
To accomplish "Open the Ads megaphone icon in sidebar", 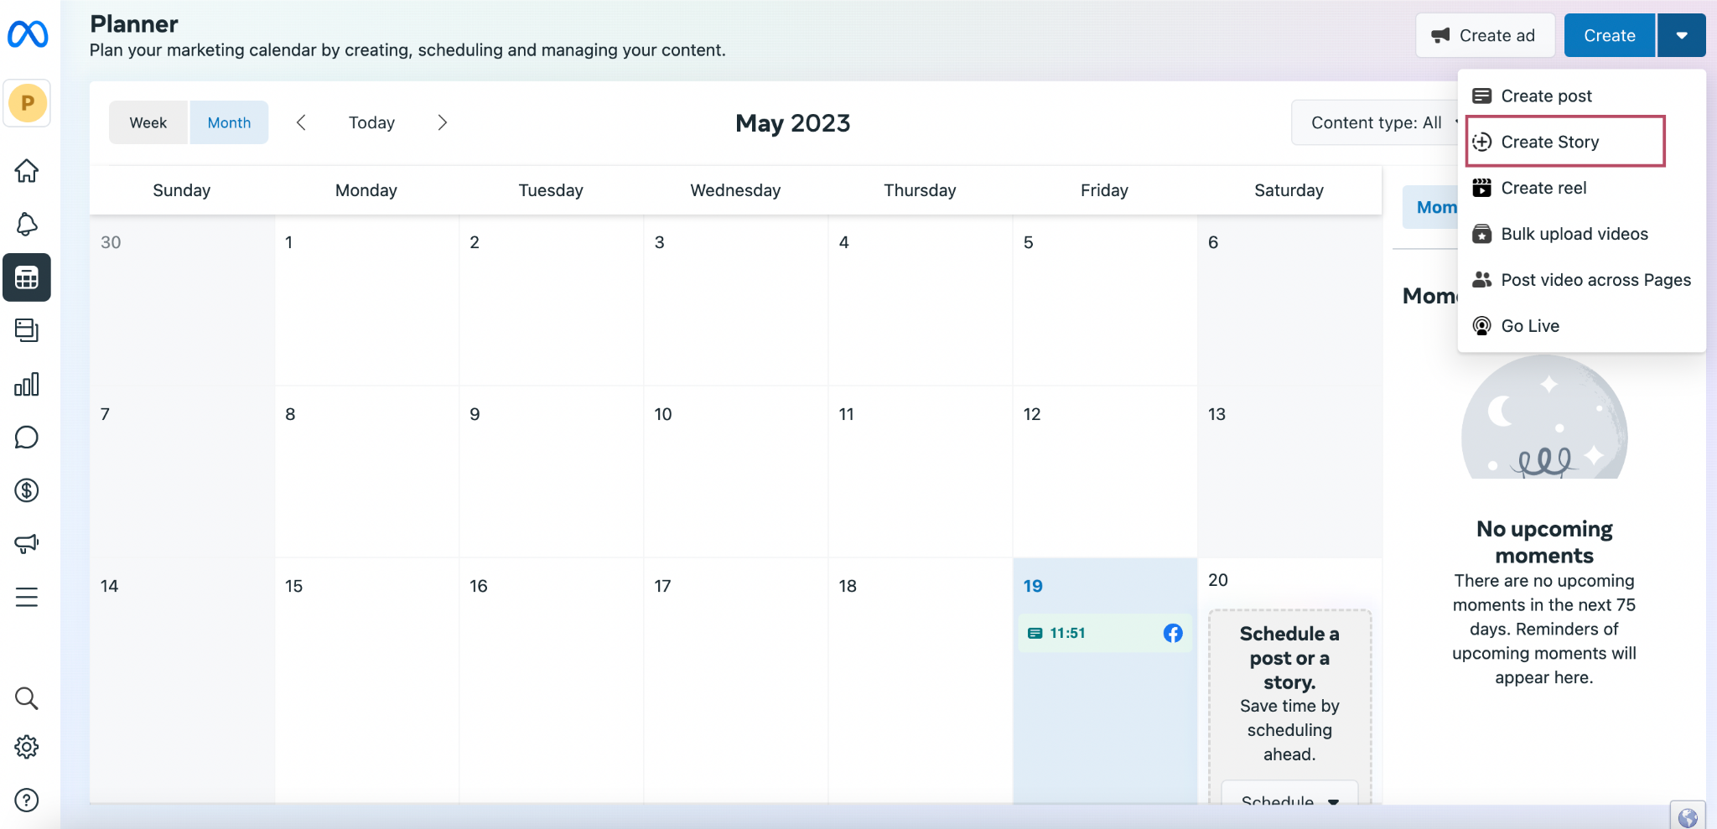I will point(27,543).
